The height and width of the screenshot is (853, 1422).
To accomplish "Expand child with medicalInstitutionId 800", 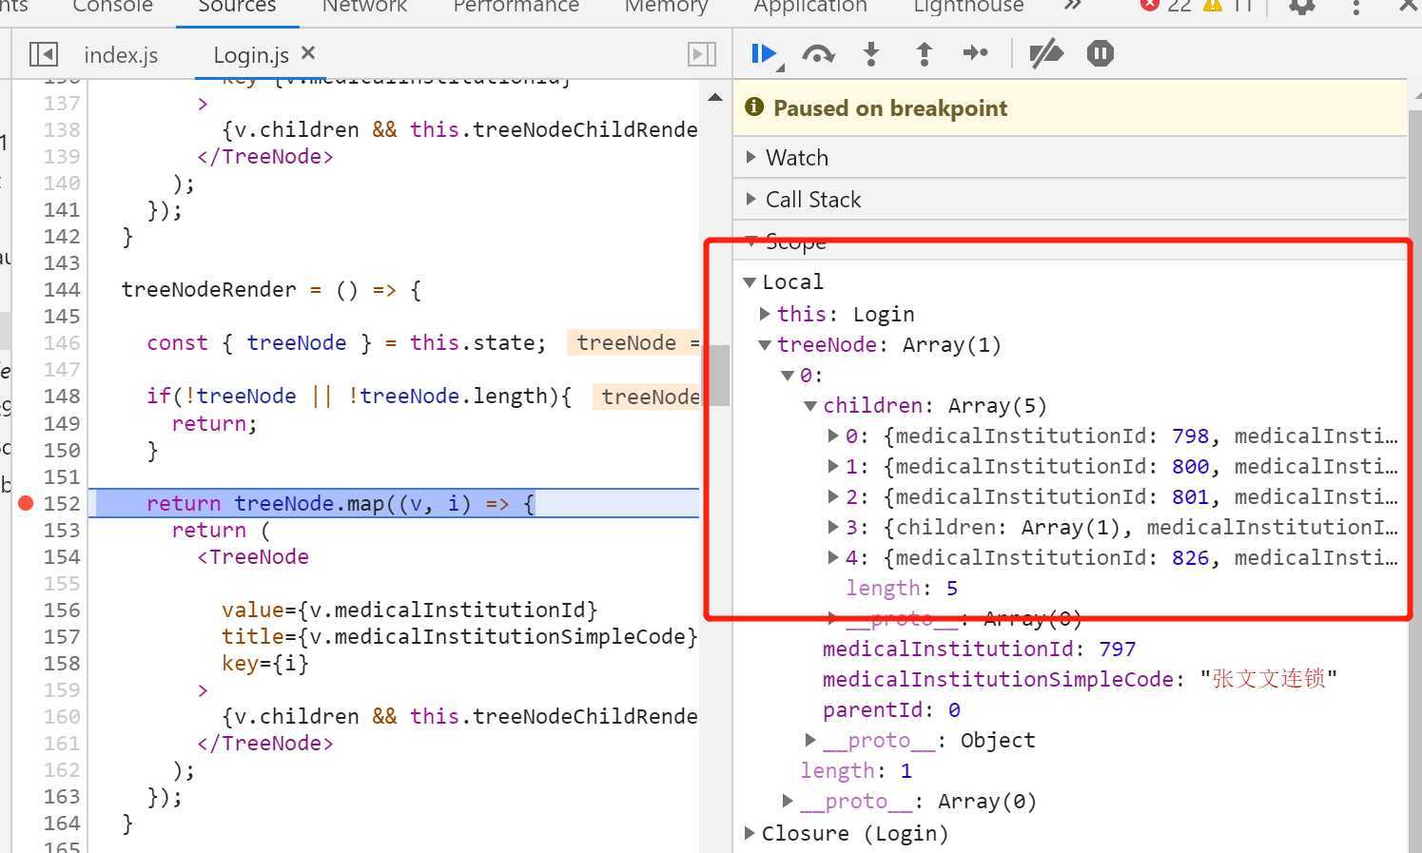I will click(x=833, y=467).
